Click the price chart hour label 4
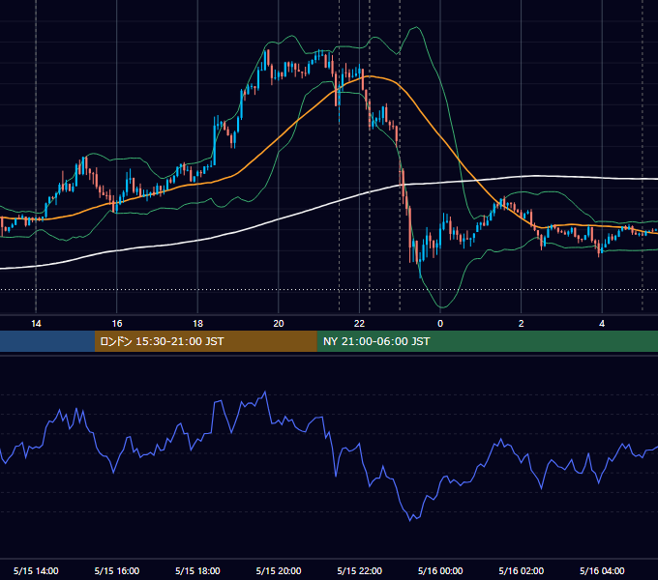Screen dimensions: 658x580 click(602, 324)
